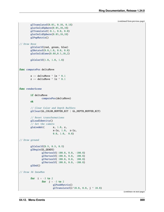Click comment '// Reset transformations'
Viewport: 164px width, 212px height.
[x=47, y=117]
